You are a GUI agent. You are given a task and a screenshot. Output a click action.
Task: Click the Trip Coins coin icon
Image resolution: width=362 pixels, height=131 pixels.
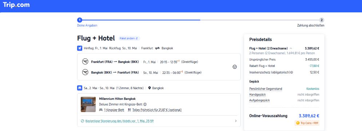[x=298, y=123]
